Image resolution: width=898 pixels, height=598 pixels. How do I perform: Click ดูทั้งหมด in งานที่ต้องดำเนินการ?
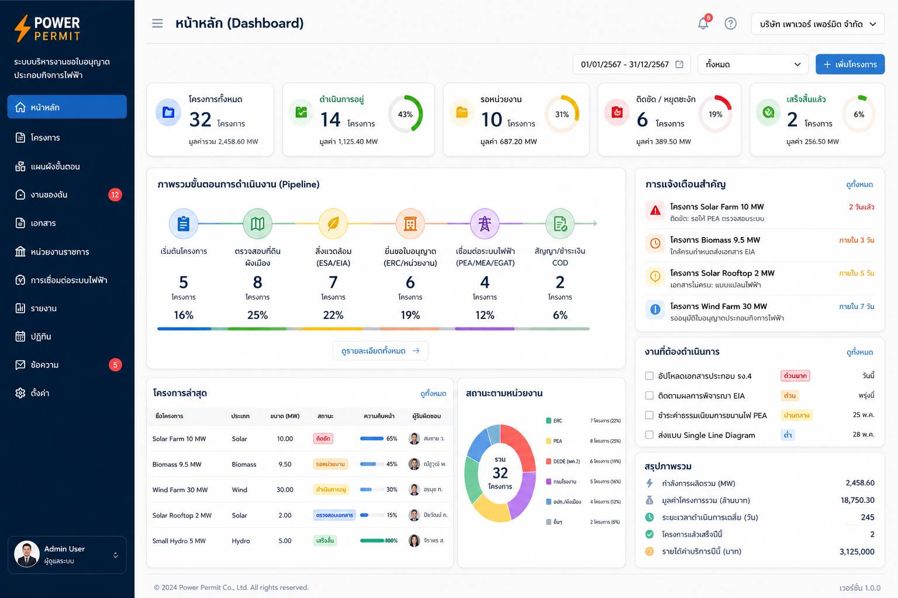tap(859, 352)
